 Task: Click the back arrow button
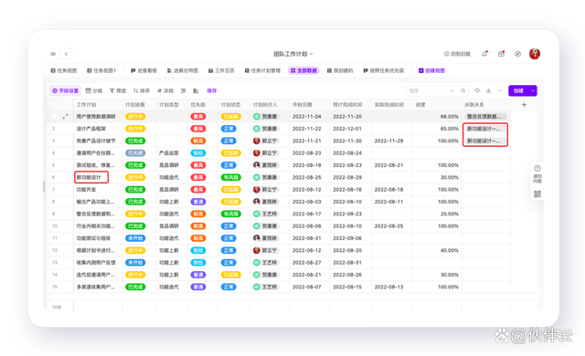coord(66,54)
